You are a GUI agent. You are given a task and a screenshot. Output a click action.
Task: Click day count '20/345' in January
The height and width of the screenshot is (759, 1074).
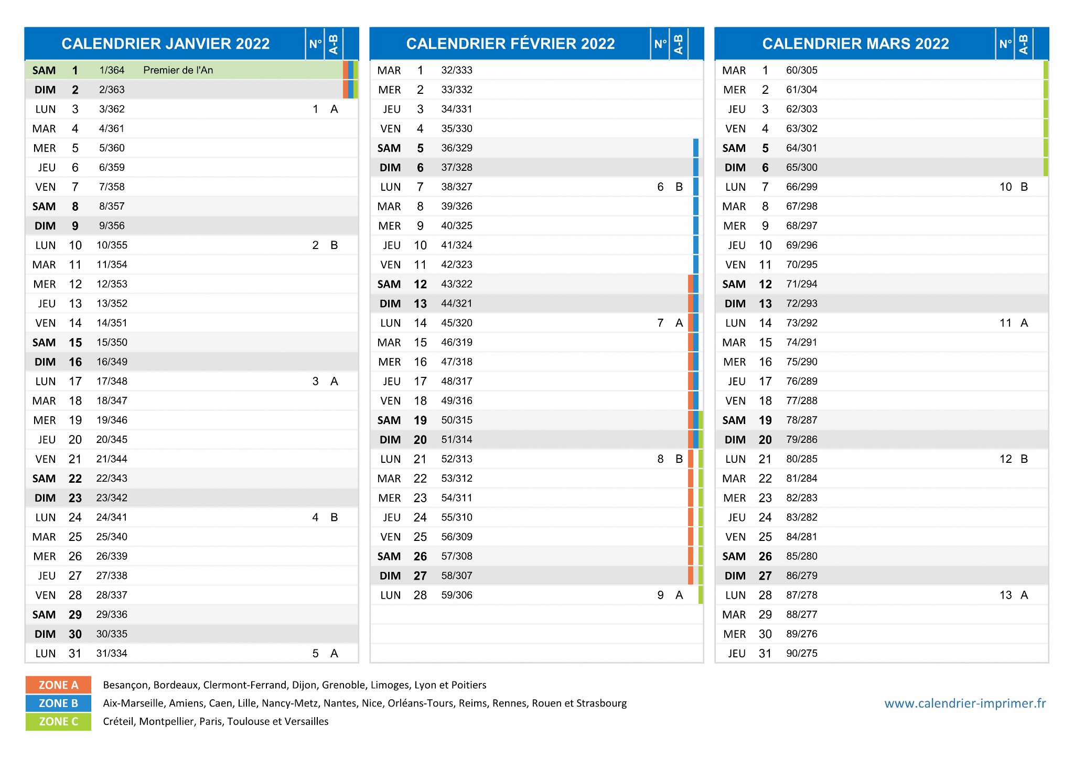tap(112, 439)
